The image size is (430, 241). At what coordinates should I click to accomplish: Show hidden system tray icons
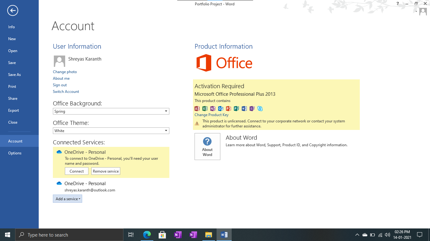coord(357,235)
